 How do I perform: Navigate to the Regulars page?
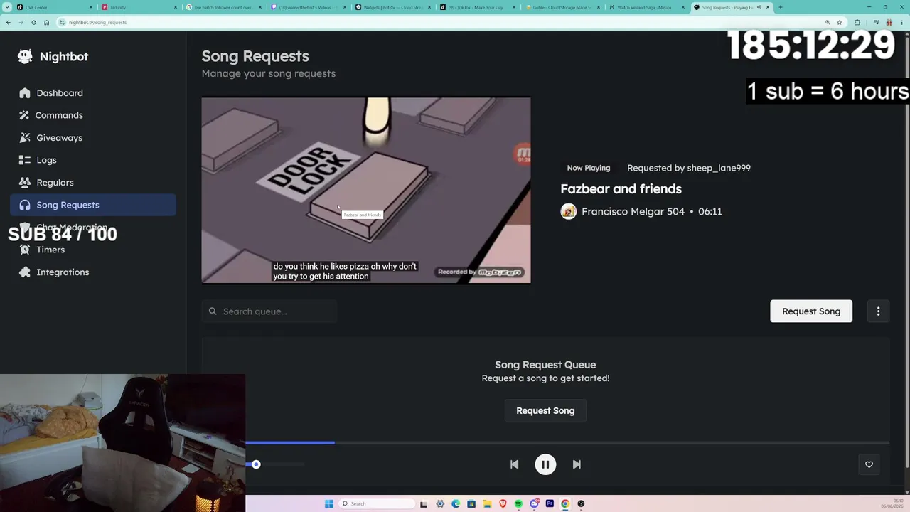[93, 183]
